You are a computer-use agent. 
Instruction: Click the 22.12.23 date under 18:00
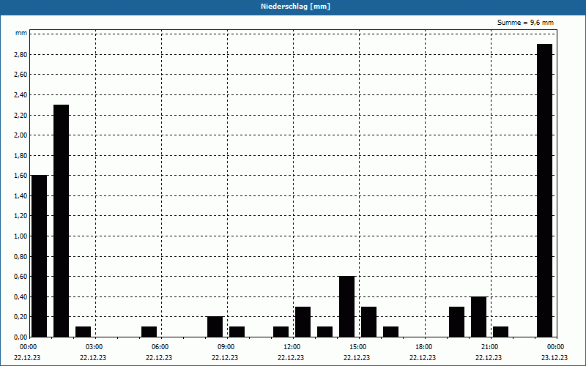[423, 357]
